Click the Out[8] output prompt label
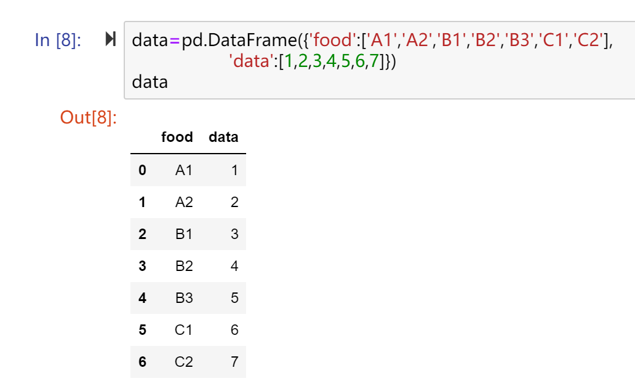Viewport: 635px width, 392px height. [x=88, y=117]
